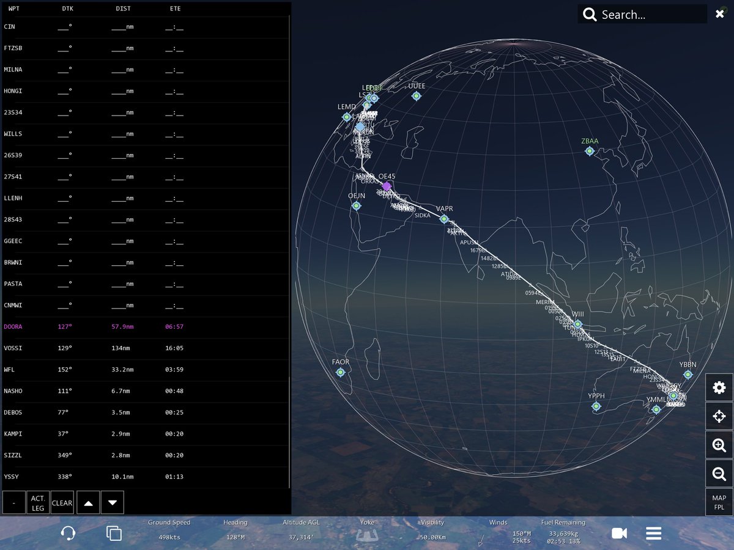
Task: Select the WILLS waypoint row
Action: coord(144,134)
